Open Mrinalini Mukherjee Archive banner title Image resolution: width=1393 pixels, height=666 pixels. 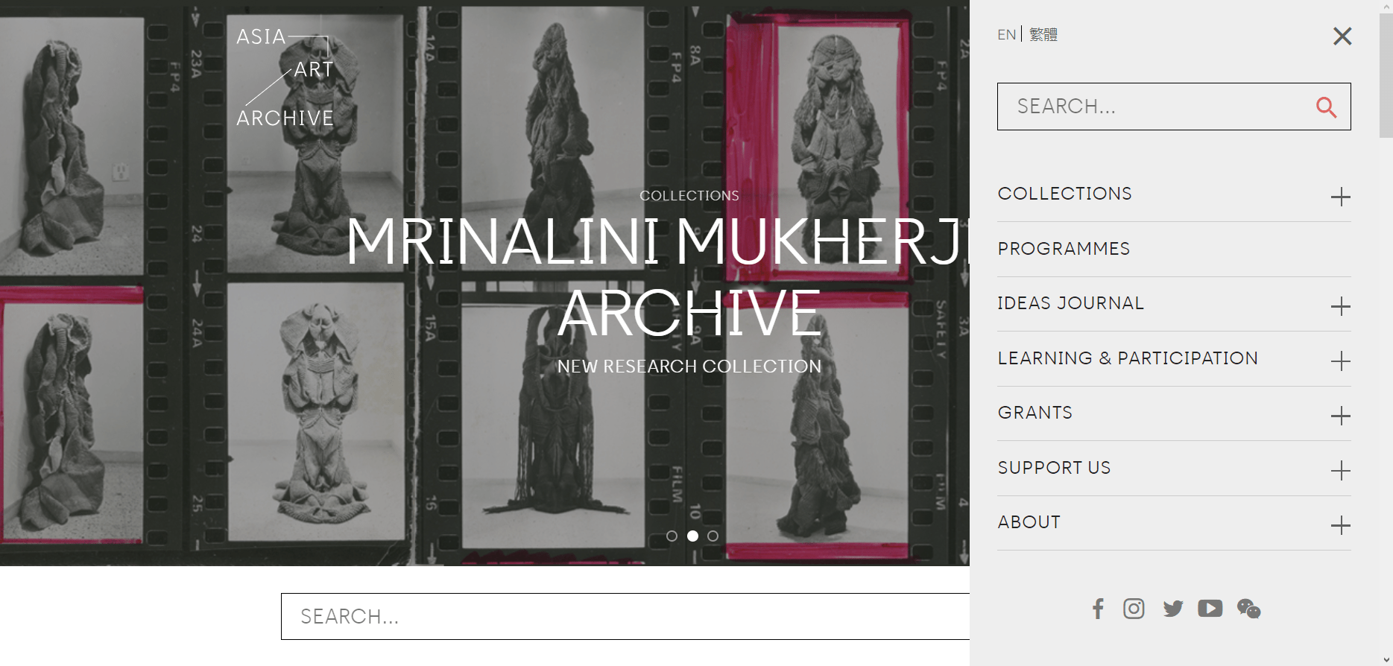click(x=657, y=276)
